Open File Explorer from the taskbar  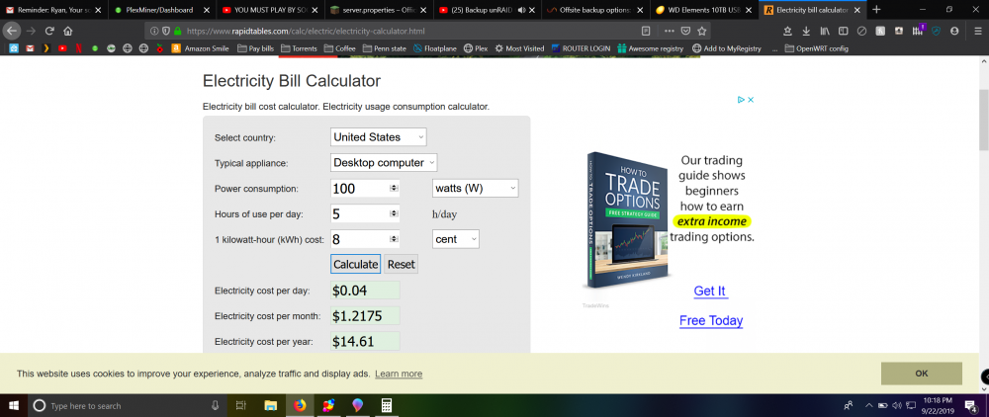pos(271,405)
